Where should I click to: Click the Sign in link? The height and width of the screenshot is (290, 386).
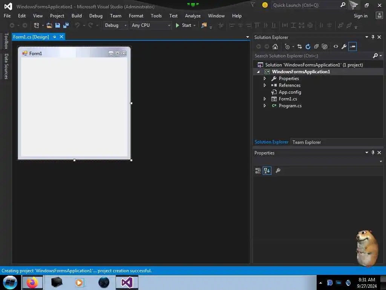pos(360,16)
